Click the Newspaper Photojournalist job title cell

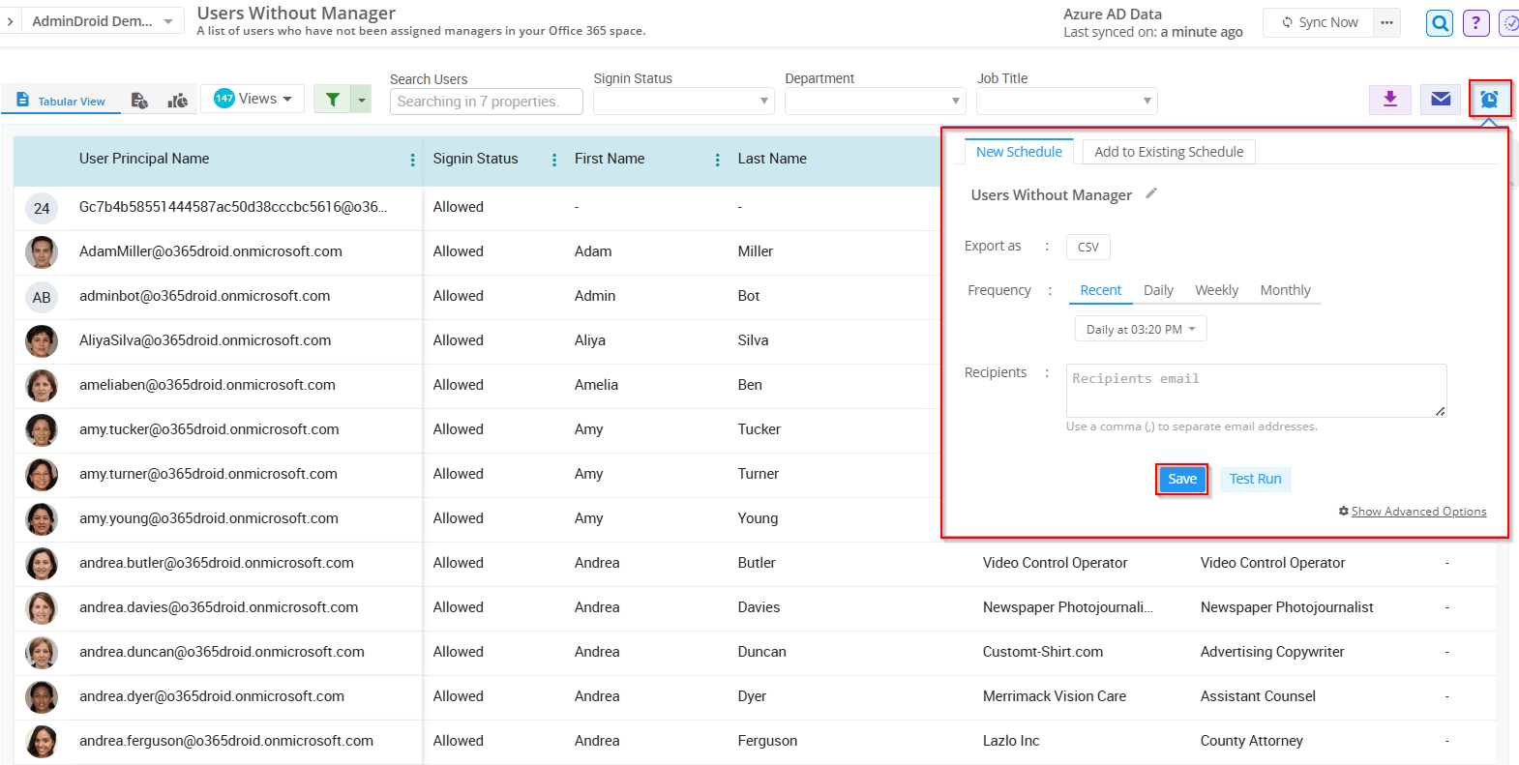tap(1287, 607)
